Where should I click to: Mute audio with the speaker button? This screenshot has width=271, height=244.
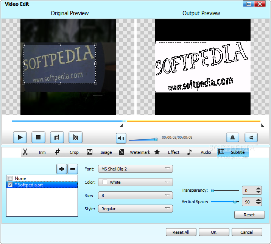[x=121, y=138]
